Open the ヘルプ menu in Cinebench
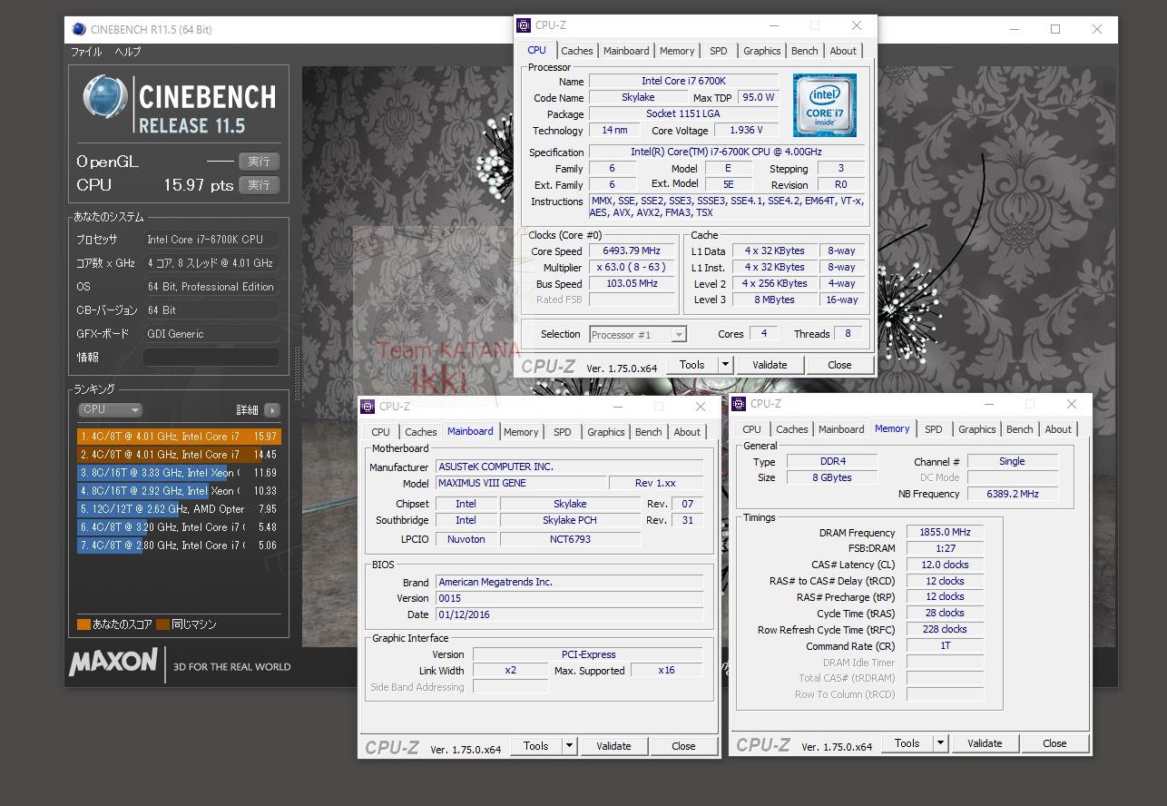The image size is (1167, 806). (x=127, y=52)
